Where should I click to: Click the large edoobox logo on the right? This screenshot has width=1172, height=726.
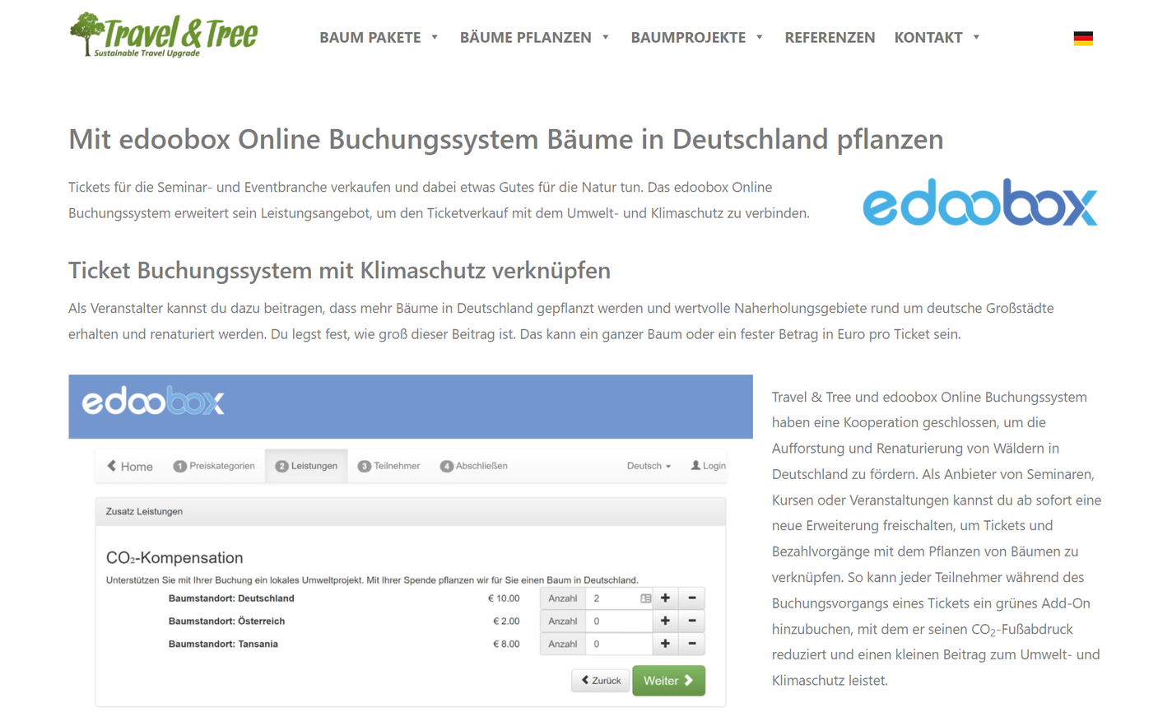pyautogui.click(x=979, y=202)
